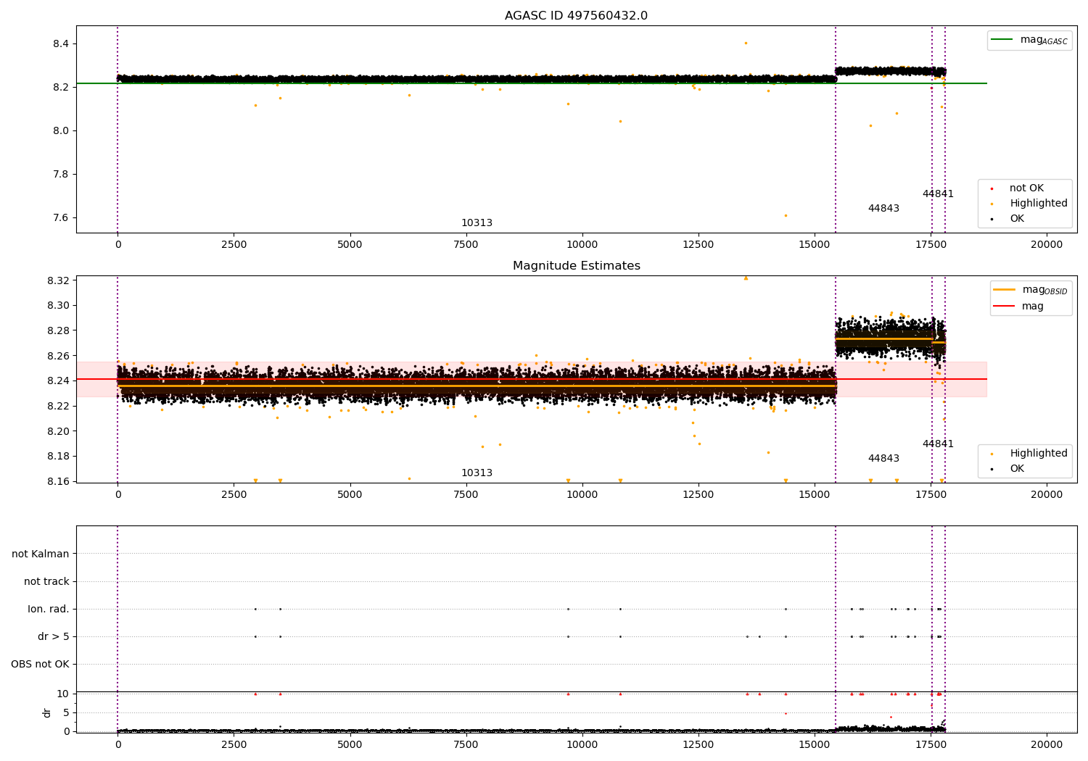Image resolution: width=1088 pixels, height=761 pixels.
Task: Click the 'not track' axis label
Action: [x=46, y=582]
